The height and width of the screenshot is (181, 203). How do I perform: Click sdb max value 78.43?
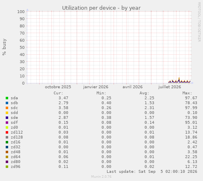(x=191, y=103)
